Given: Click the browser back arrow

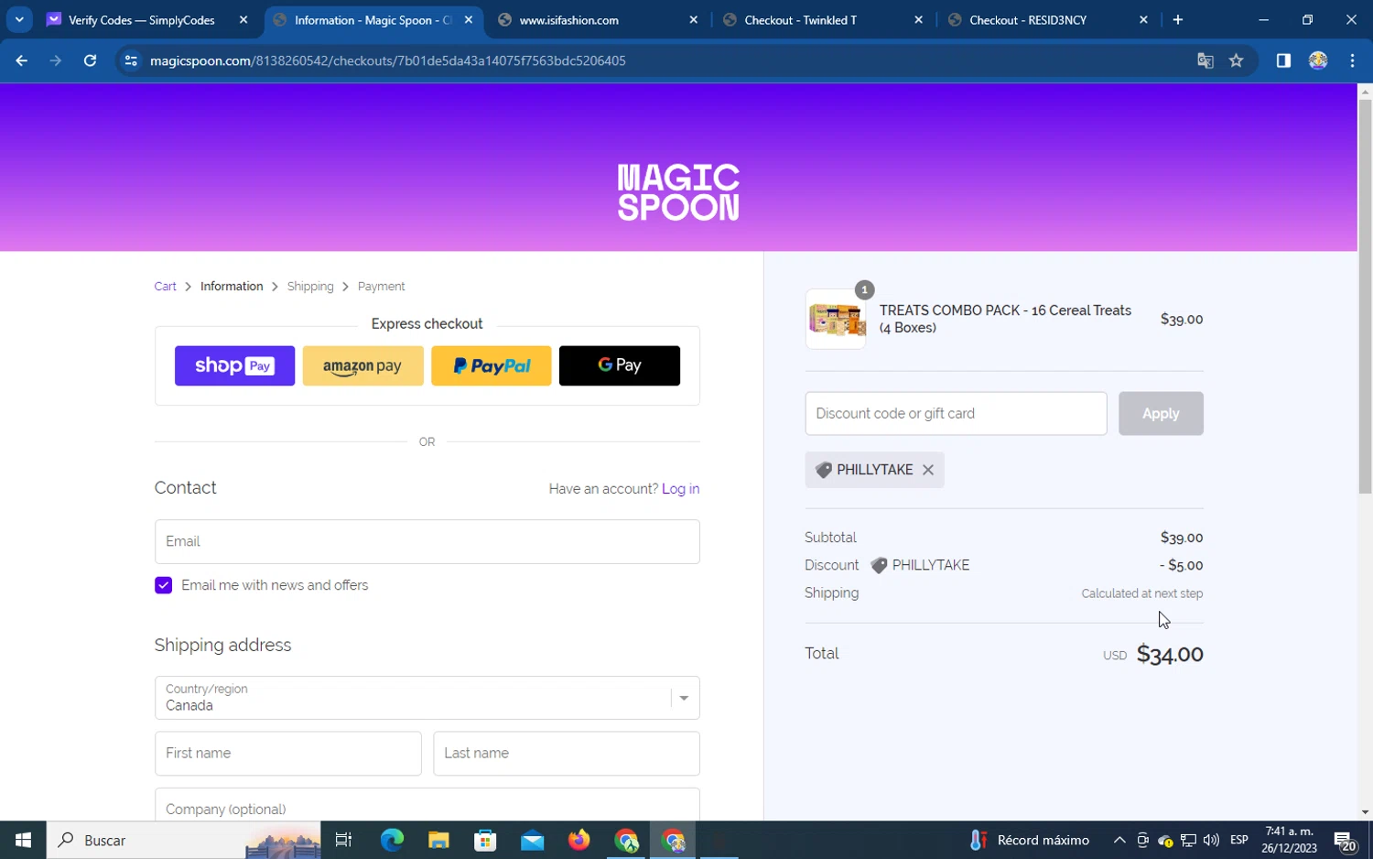Looking at the screenshot, I should 21,60.
